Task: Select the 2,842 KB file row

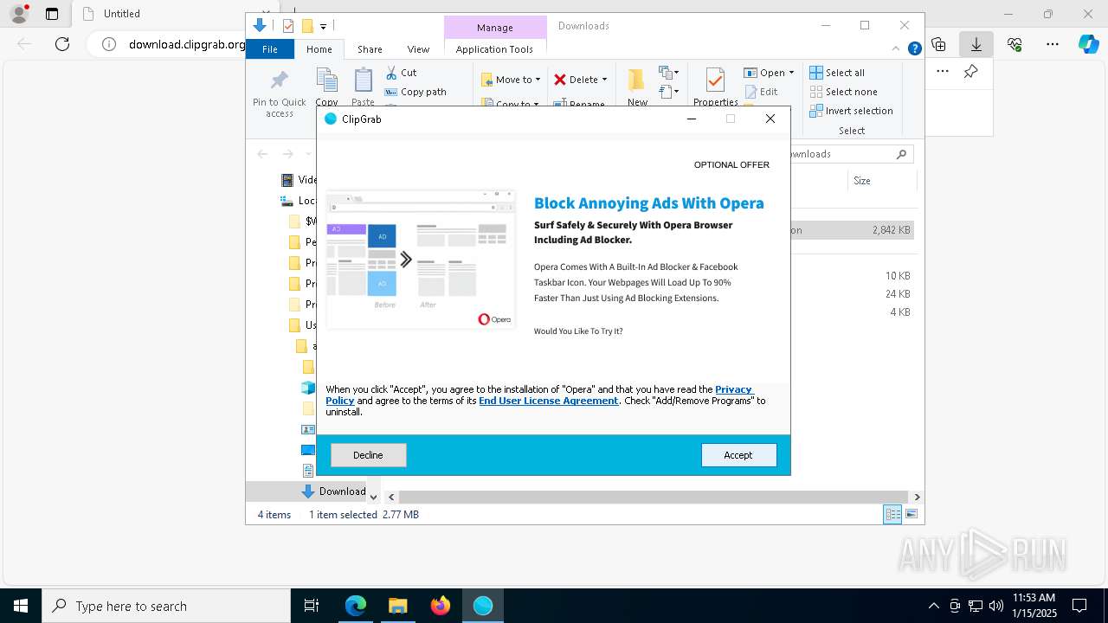Action: click(x=852, y=230)
